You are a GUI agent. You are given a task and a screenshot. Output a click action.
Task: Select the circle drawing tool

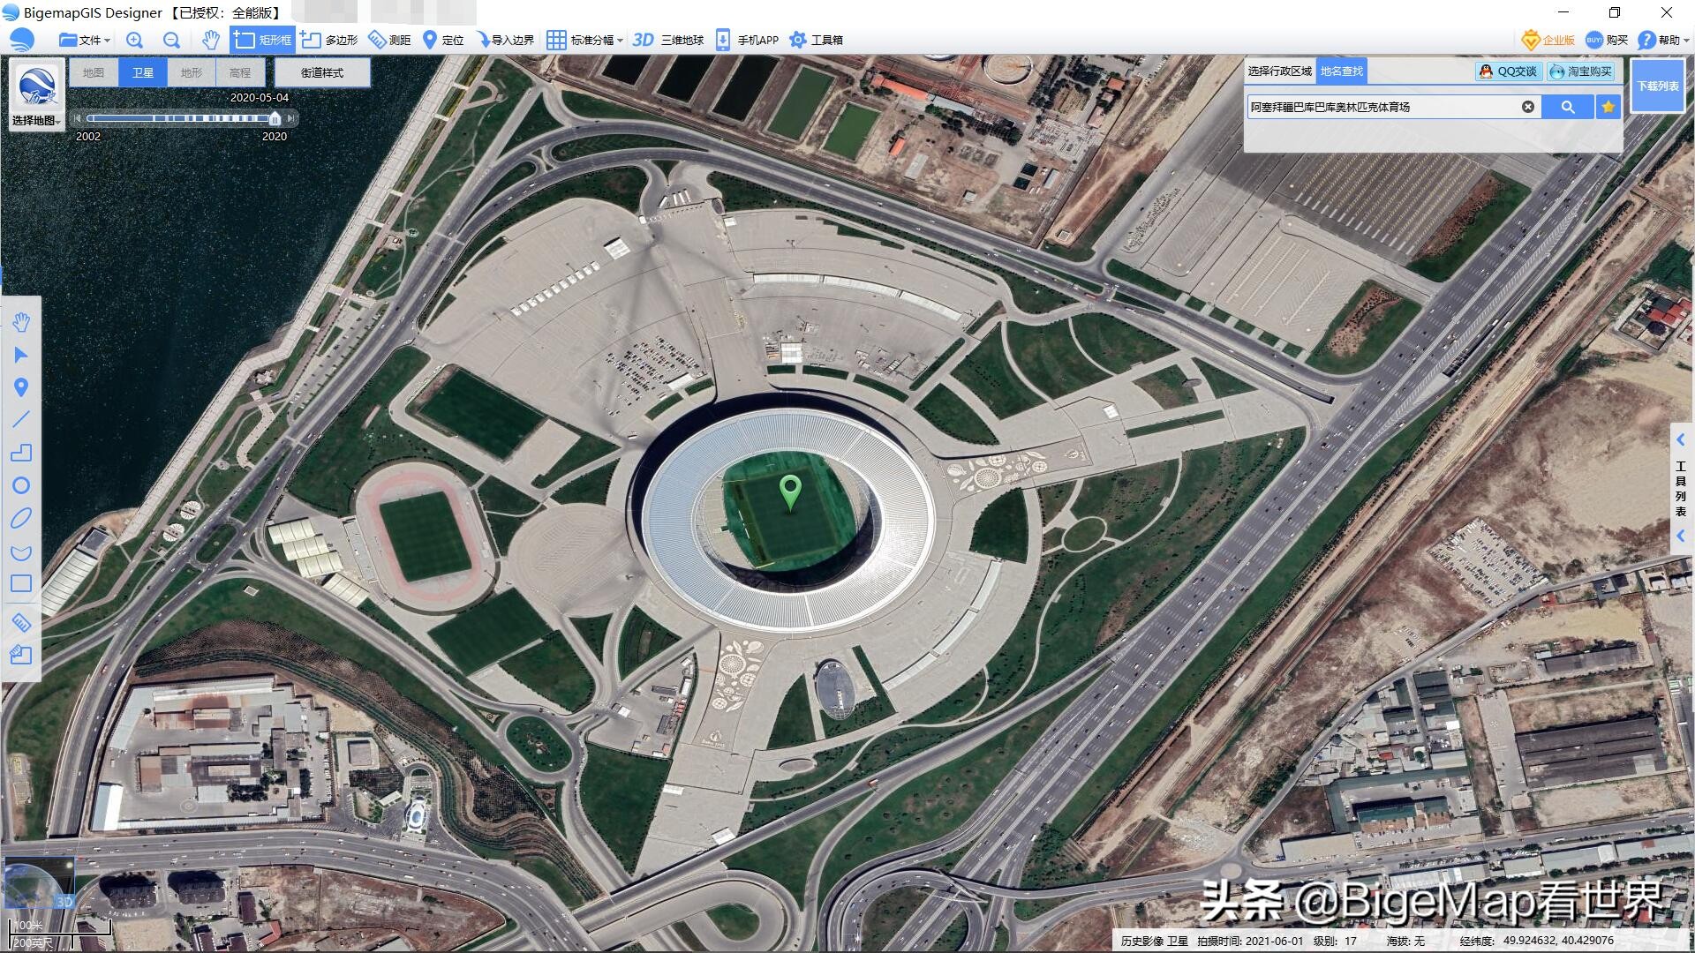pyautogui.click(x=21, y=485)
